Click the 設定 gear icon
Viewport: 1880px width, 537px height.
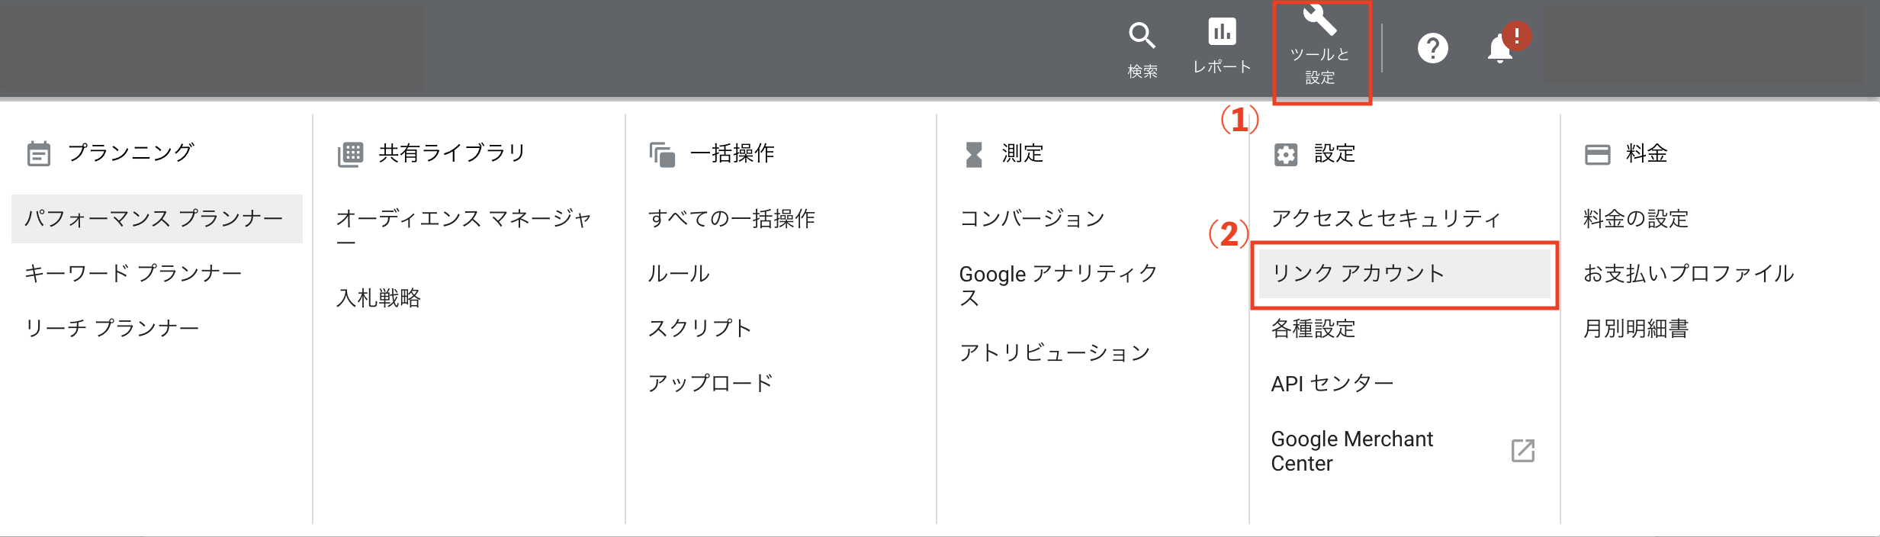tap(1287, 154)
